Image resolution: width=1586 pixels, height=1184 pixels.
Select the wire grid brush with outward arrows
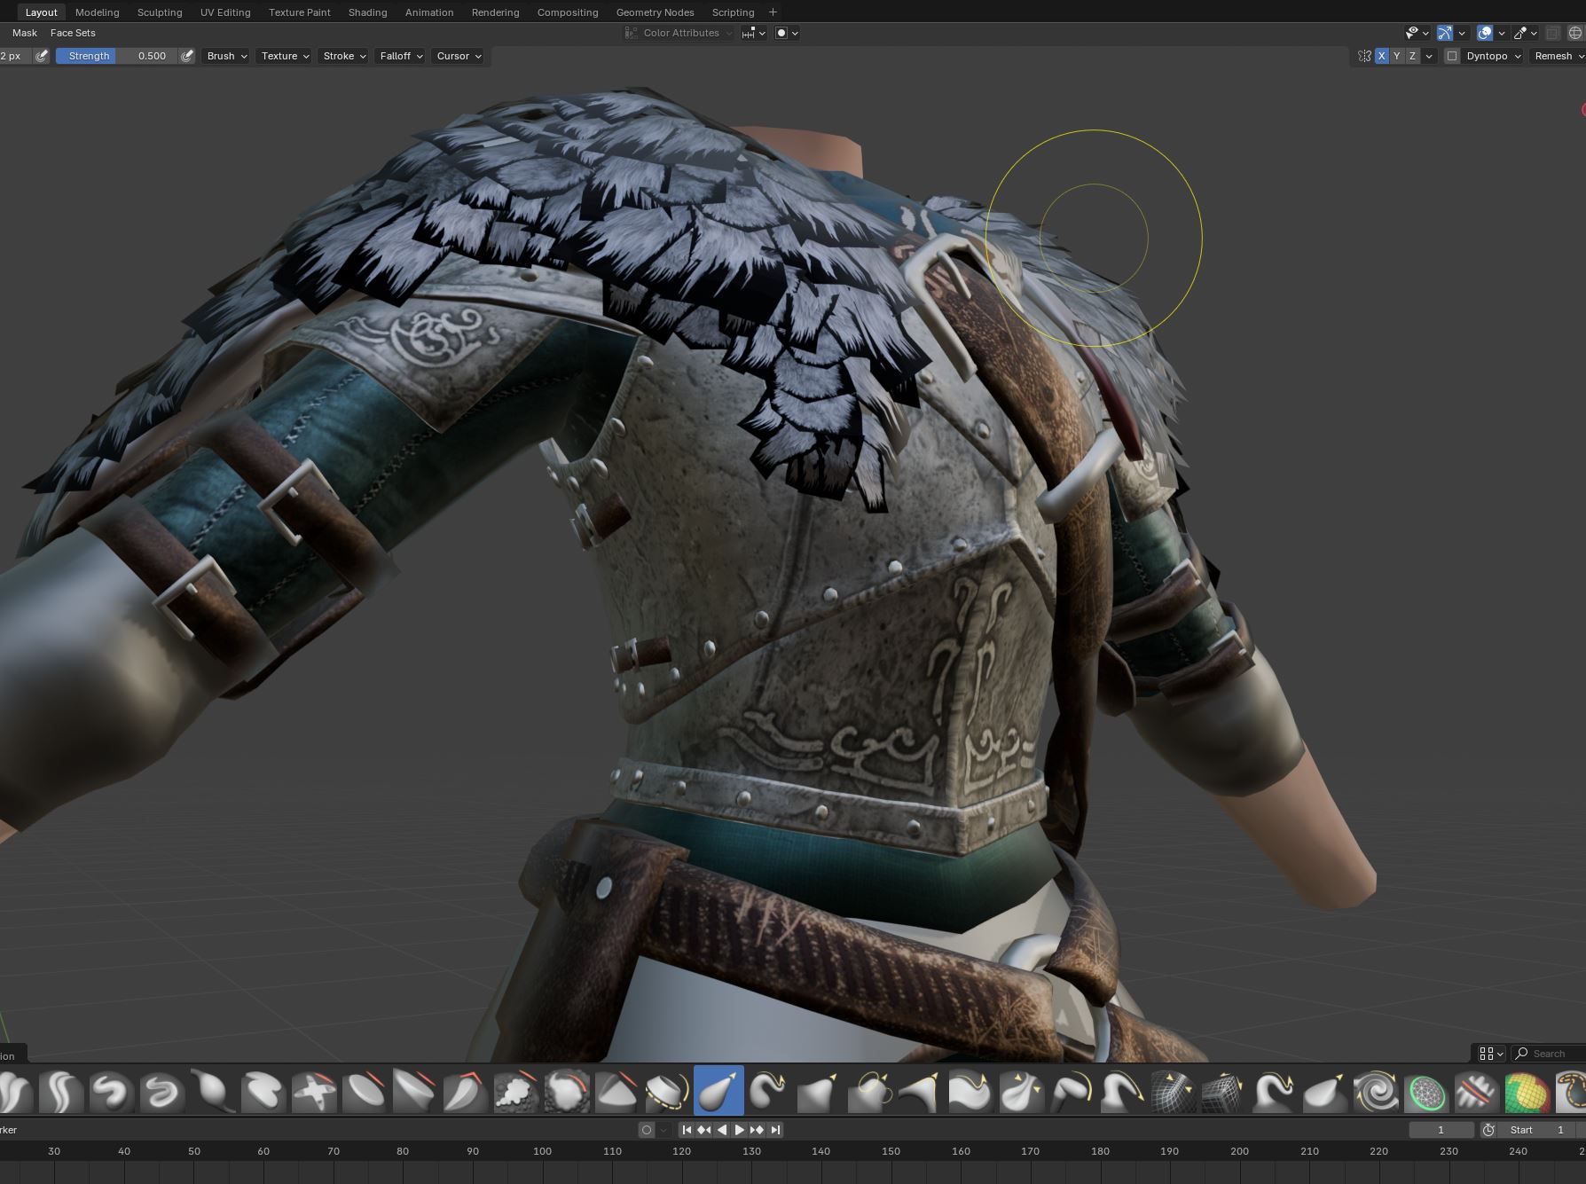pos(1174,1091)
